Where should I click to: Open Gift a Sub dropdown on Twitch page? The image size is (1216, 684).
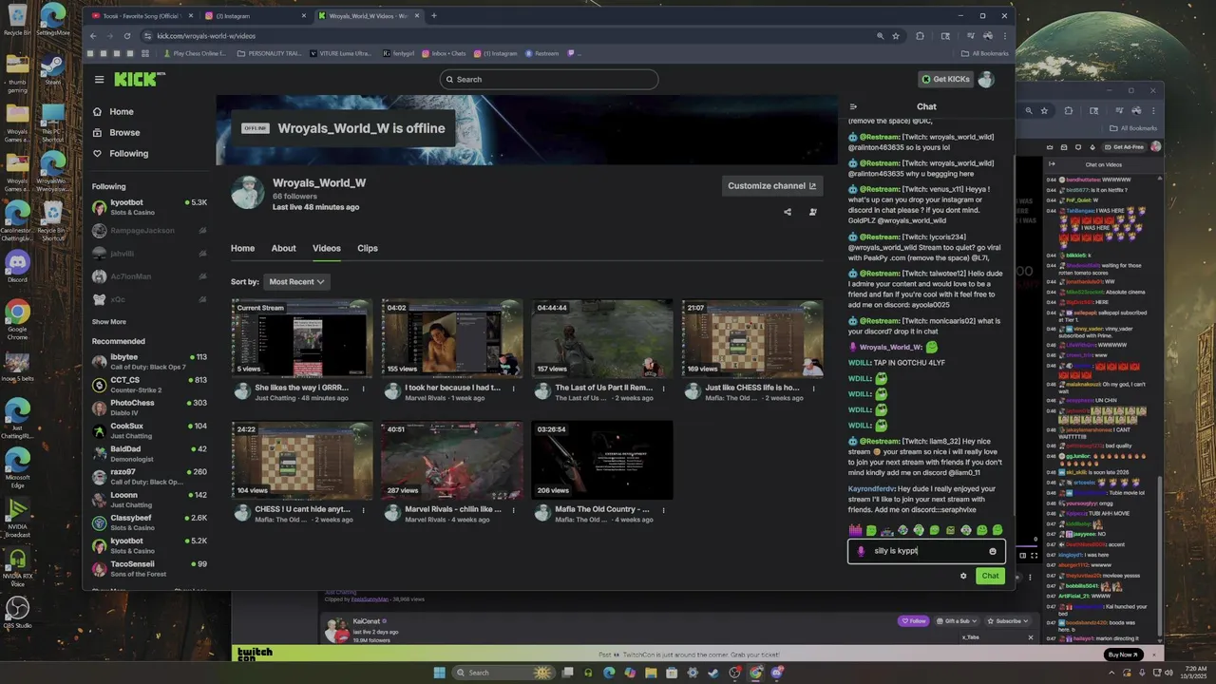pyautogui.click(x=957, y=621)
